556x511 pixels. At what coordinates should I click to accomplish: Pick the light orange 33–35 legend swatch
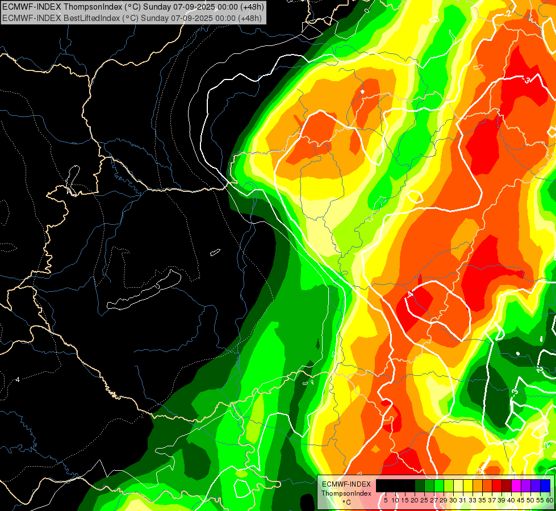(477, 486)
